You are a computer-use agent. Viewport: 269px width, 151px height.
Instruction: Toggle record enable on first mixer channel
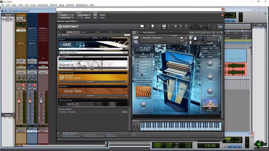point(23,85)
